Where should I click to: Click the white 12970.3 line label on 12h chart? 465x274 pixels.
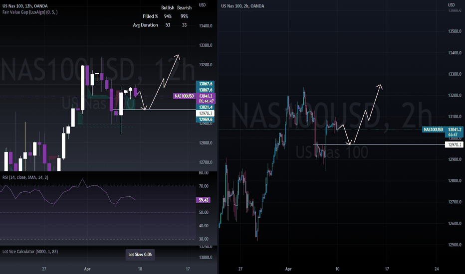click(x=205, y=114)
